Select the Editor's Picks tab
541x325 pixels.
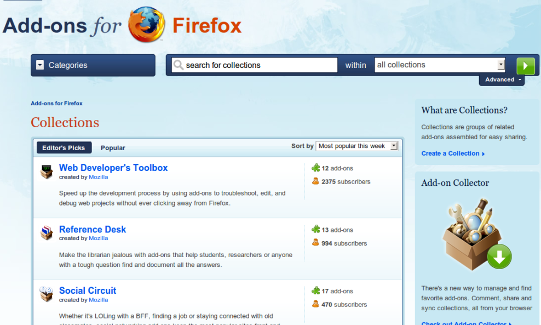tap(64, 148)
